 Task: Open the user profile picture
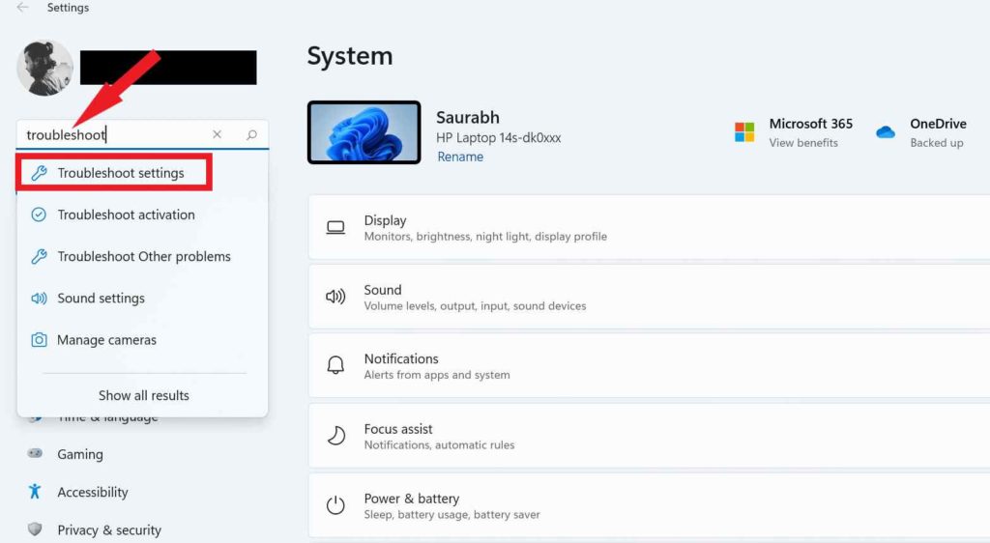[x=44, y=68]
